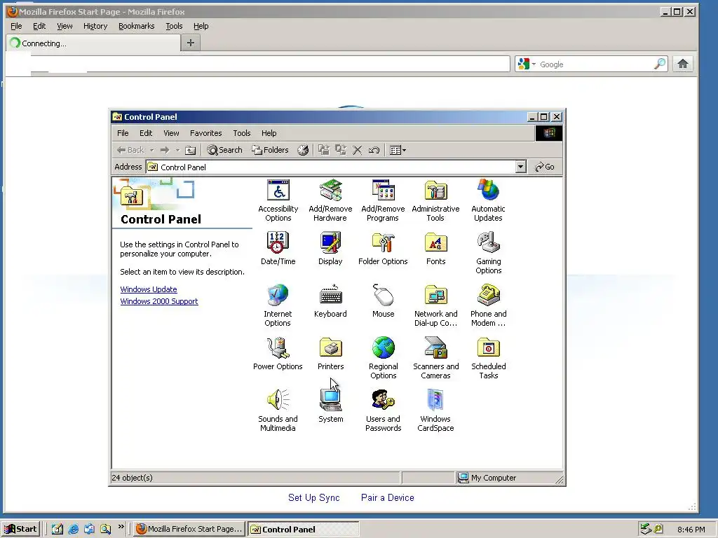Open Automatic Updates applet
718x538 pixels.
click(488, 201)
